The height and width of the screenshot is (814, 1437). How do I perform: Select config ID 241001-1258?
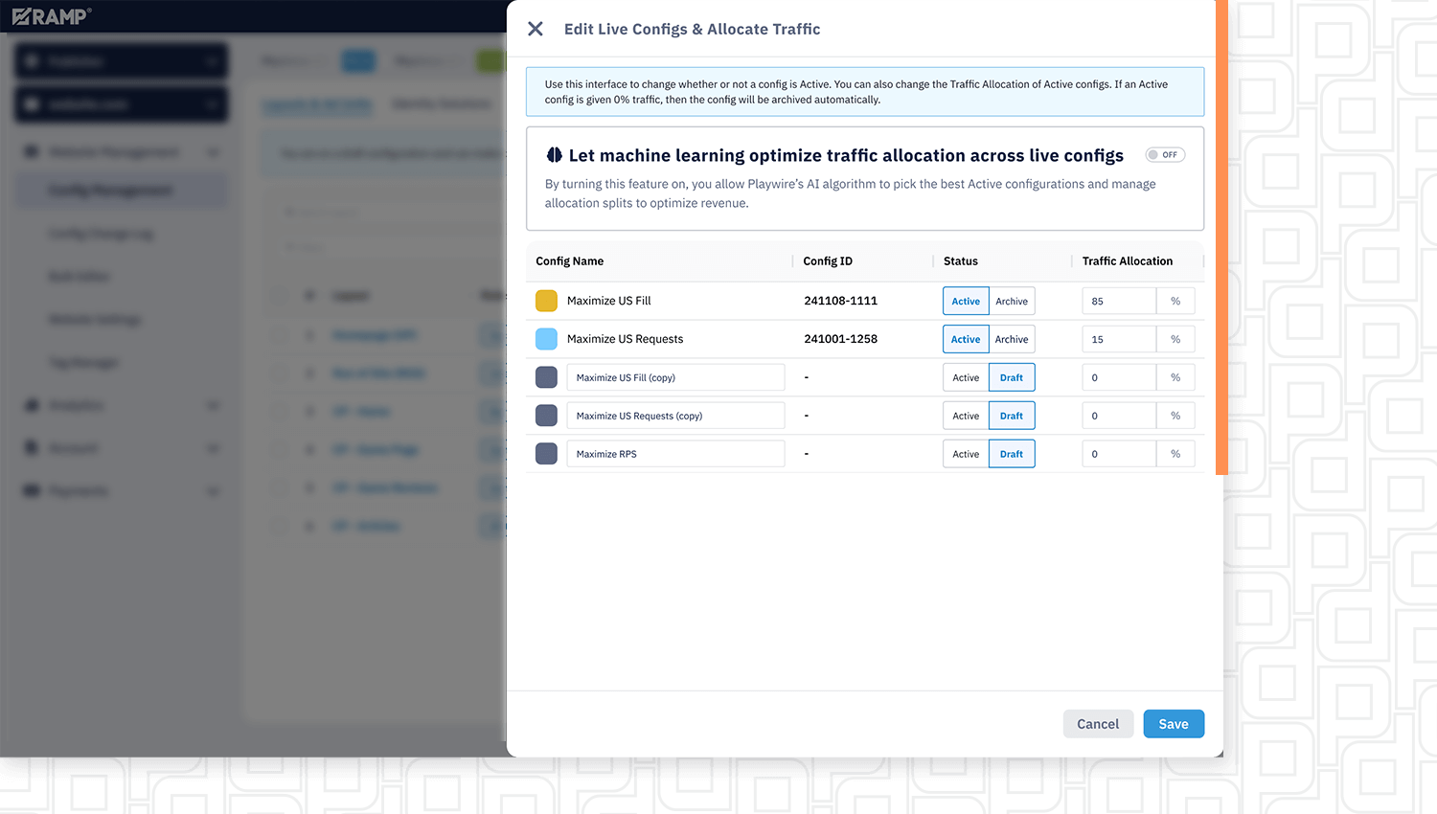(841, 339)
